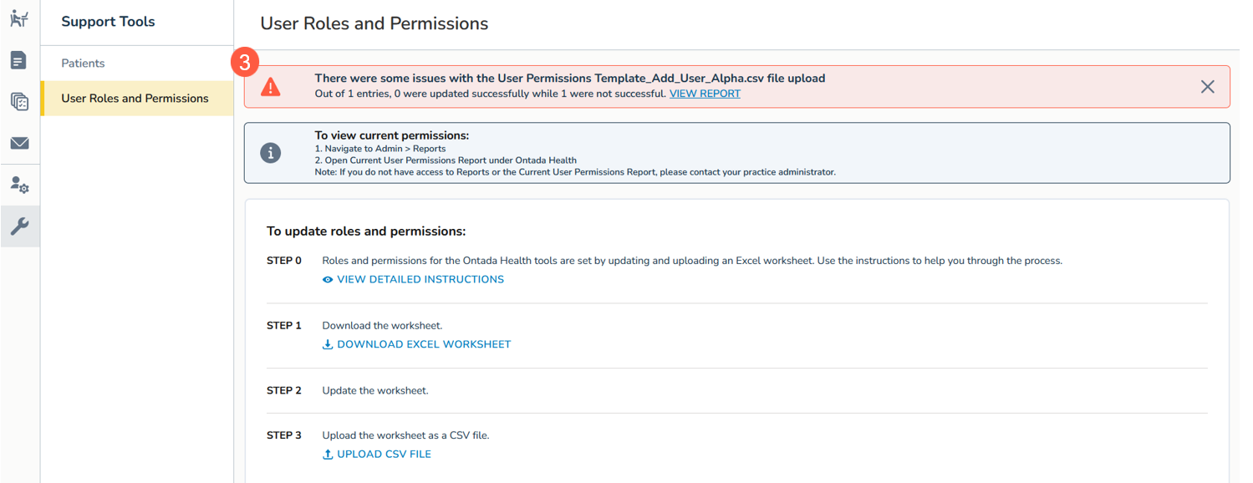
Task: Click the UPLOAD CSV FILE link
Action: pos(384,455)
